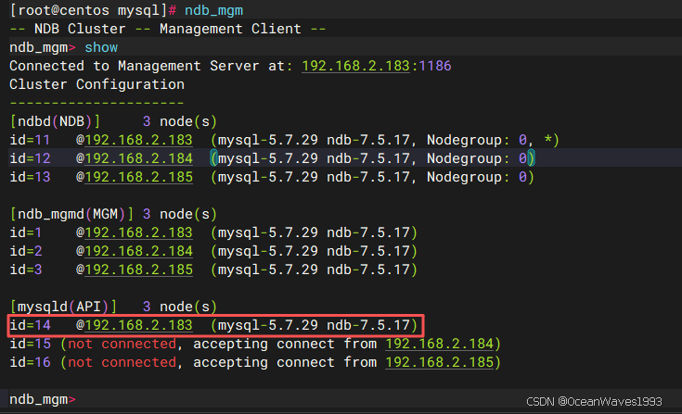Click the '[ndbd(NDB)]' section header

[x=55, y=121]
